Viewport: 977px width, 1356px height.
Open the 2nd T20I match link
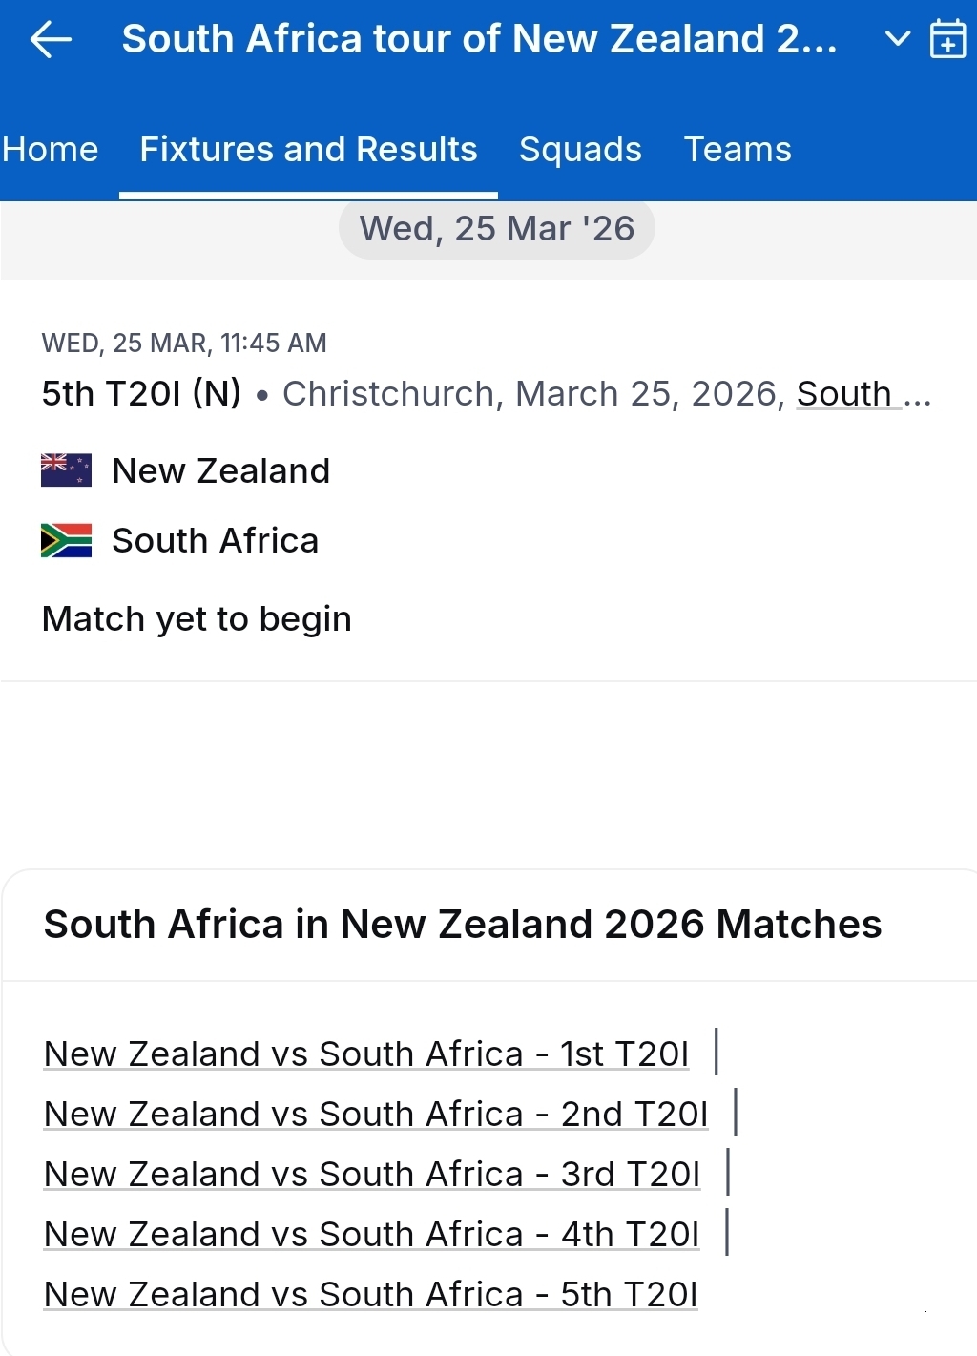coord(376,1114)
